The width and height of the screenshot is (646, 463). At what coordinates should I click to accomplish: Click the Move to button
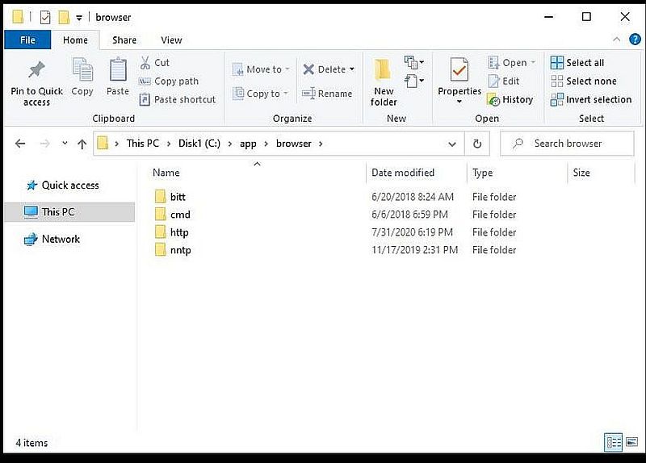click(261, 69)
